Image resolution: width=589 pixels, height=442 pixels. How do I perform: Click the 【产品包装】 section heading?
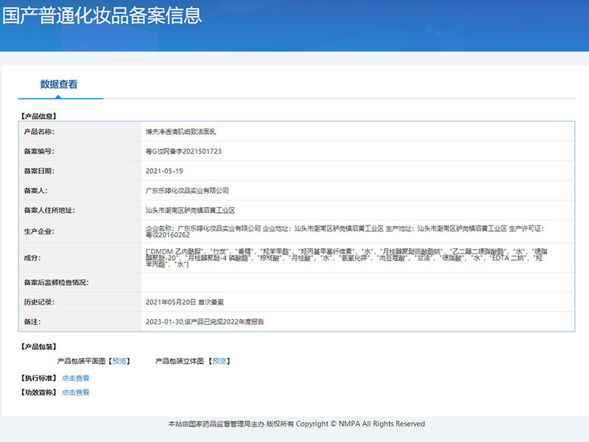[x=38, y=346]
